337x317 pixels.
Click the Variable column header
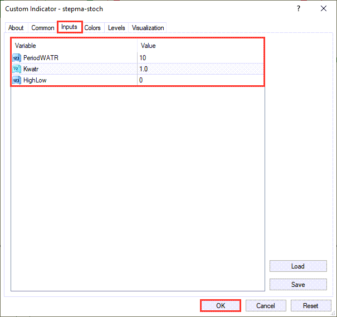click(x=75, y=45)
